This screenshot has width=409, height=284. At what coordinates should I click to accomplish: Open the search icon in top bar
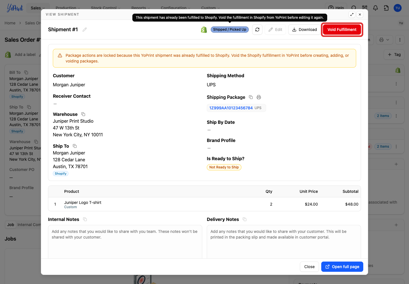354,8
